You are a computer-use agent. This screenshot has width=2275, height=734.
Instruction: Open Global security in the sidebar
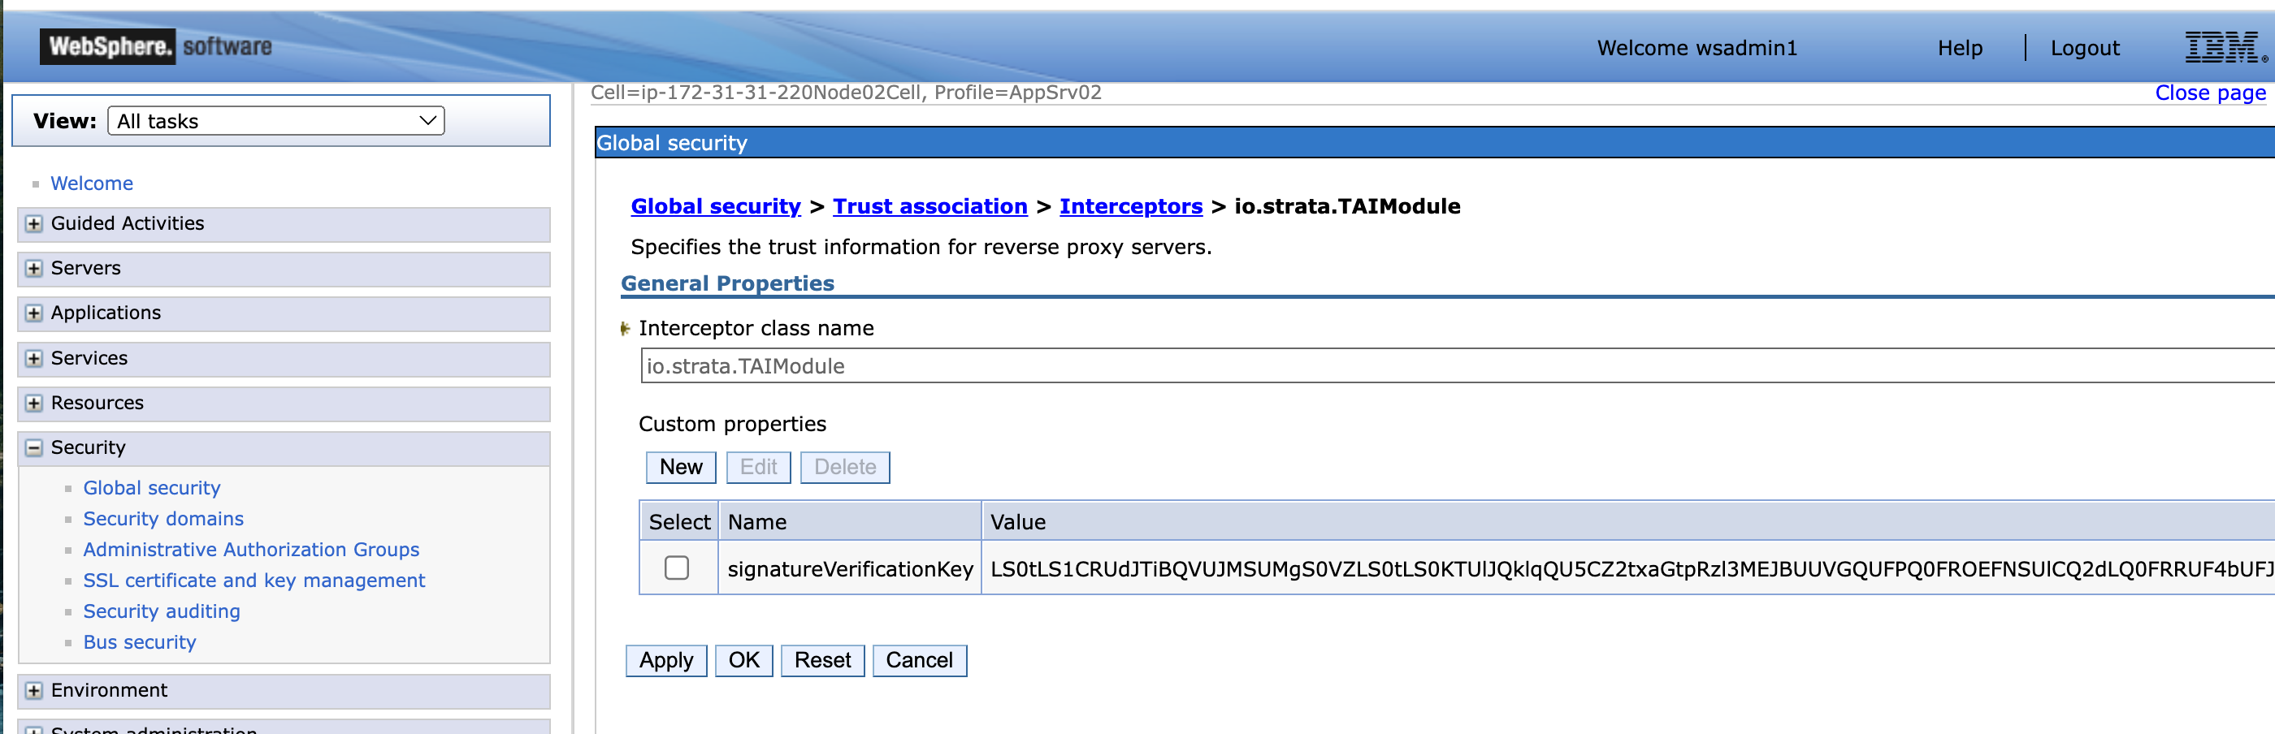[x=152, y=488]
